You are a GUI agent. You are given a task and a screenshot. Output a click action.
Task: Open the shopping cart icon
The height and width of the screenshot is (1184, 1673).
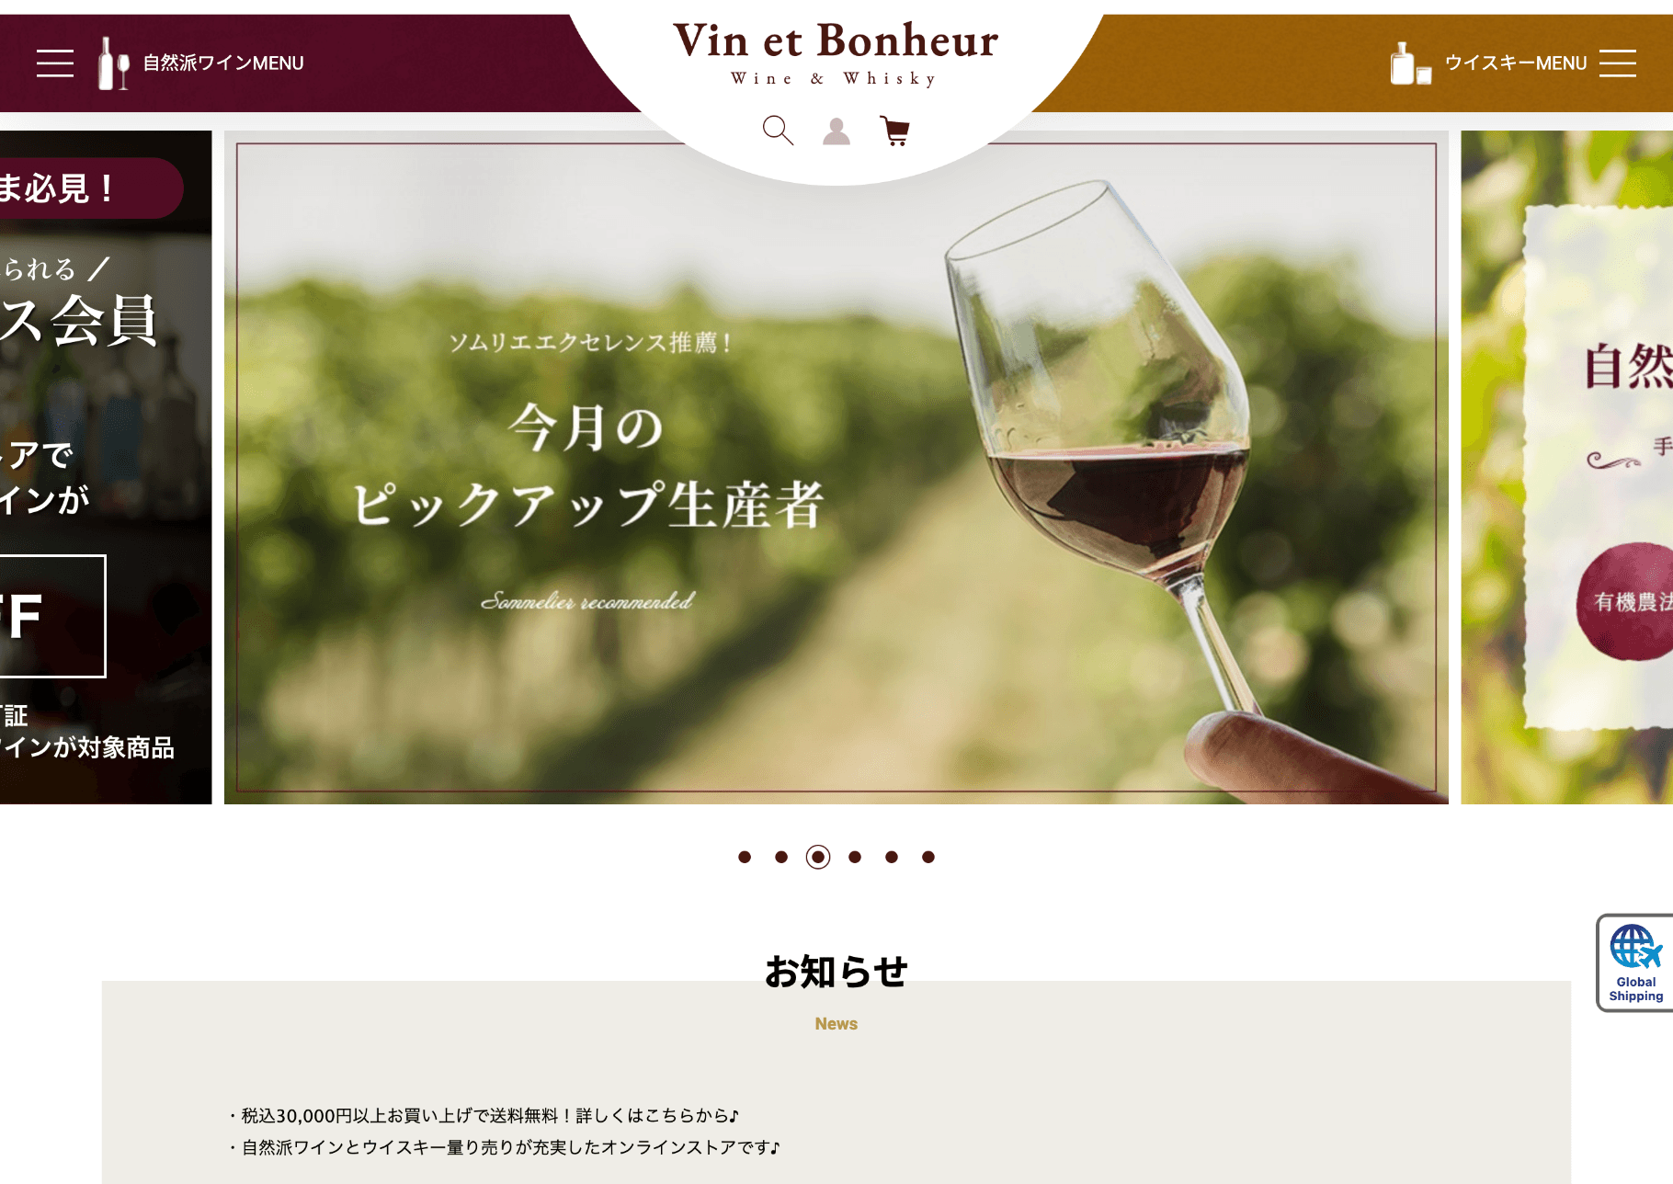pyautogui.click(x=894, y=131)
